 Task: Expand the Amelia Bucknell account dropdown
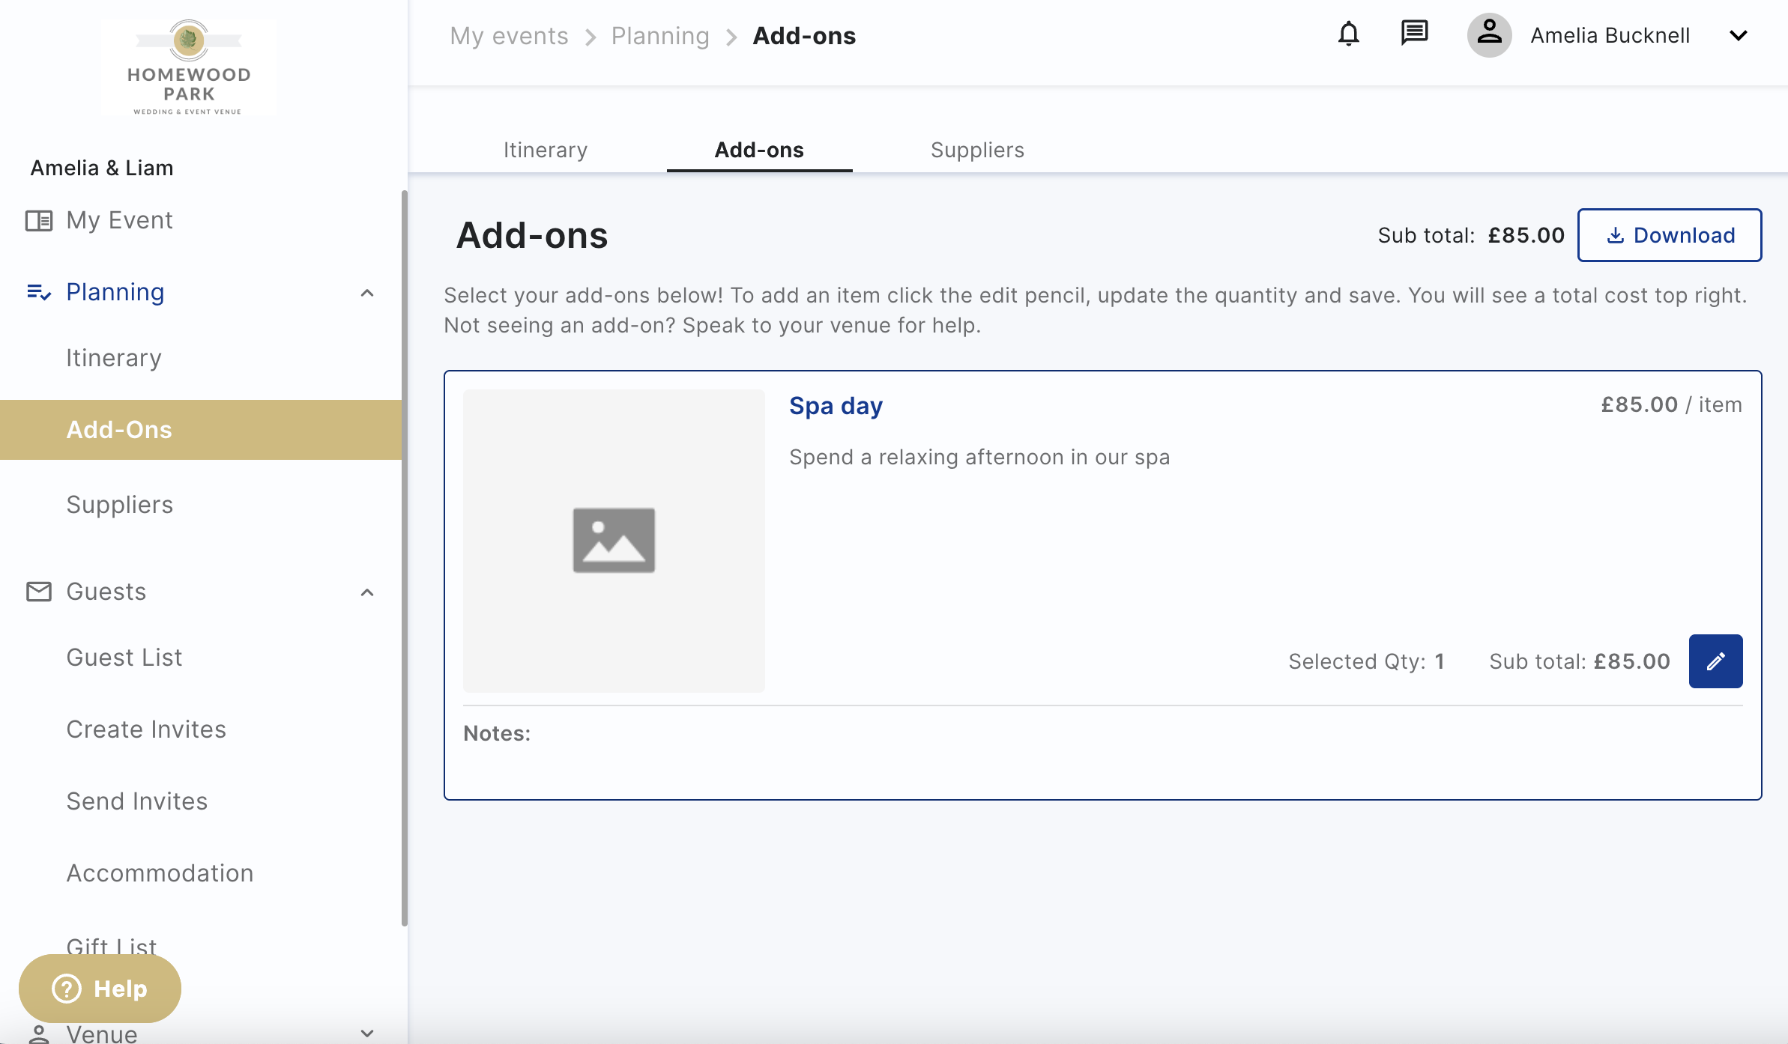pos(1739,36)
